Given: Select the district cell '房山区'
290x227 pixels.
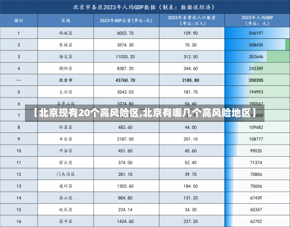Looking at the screenshot, I should click(66, 198).
